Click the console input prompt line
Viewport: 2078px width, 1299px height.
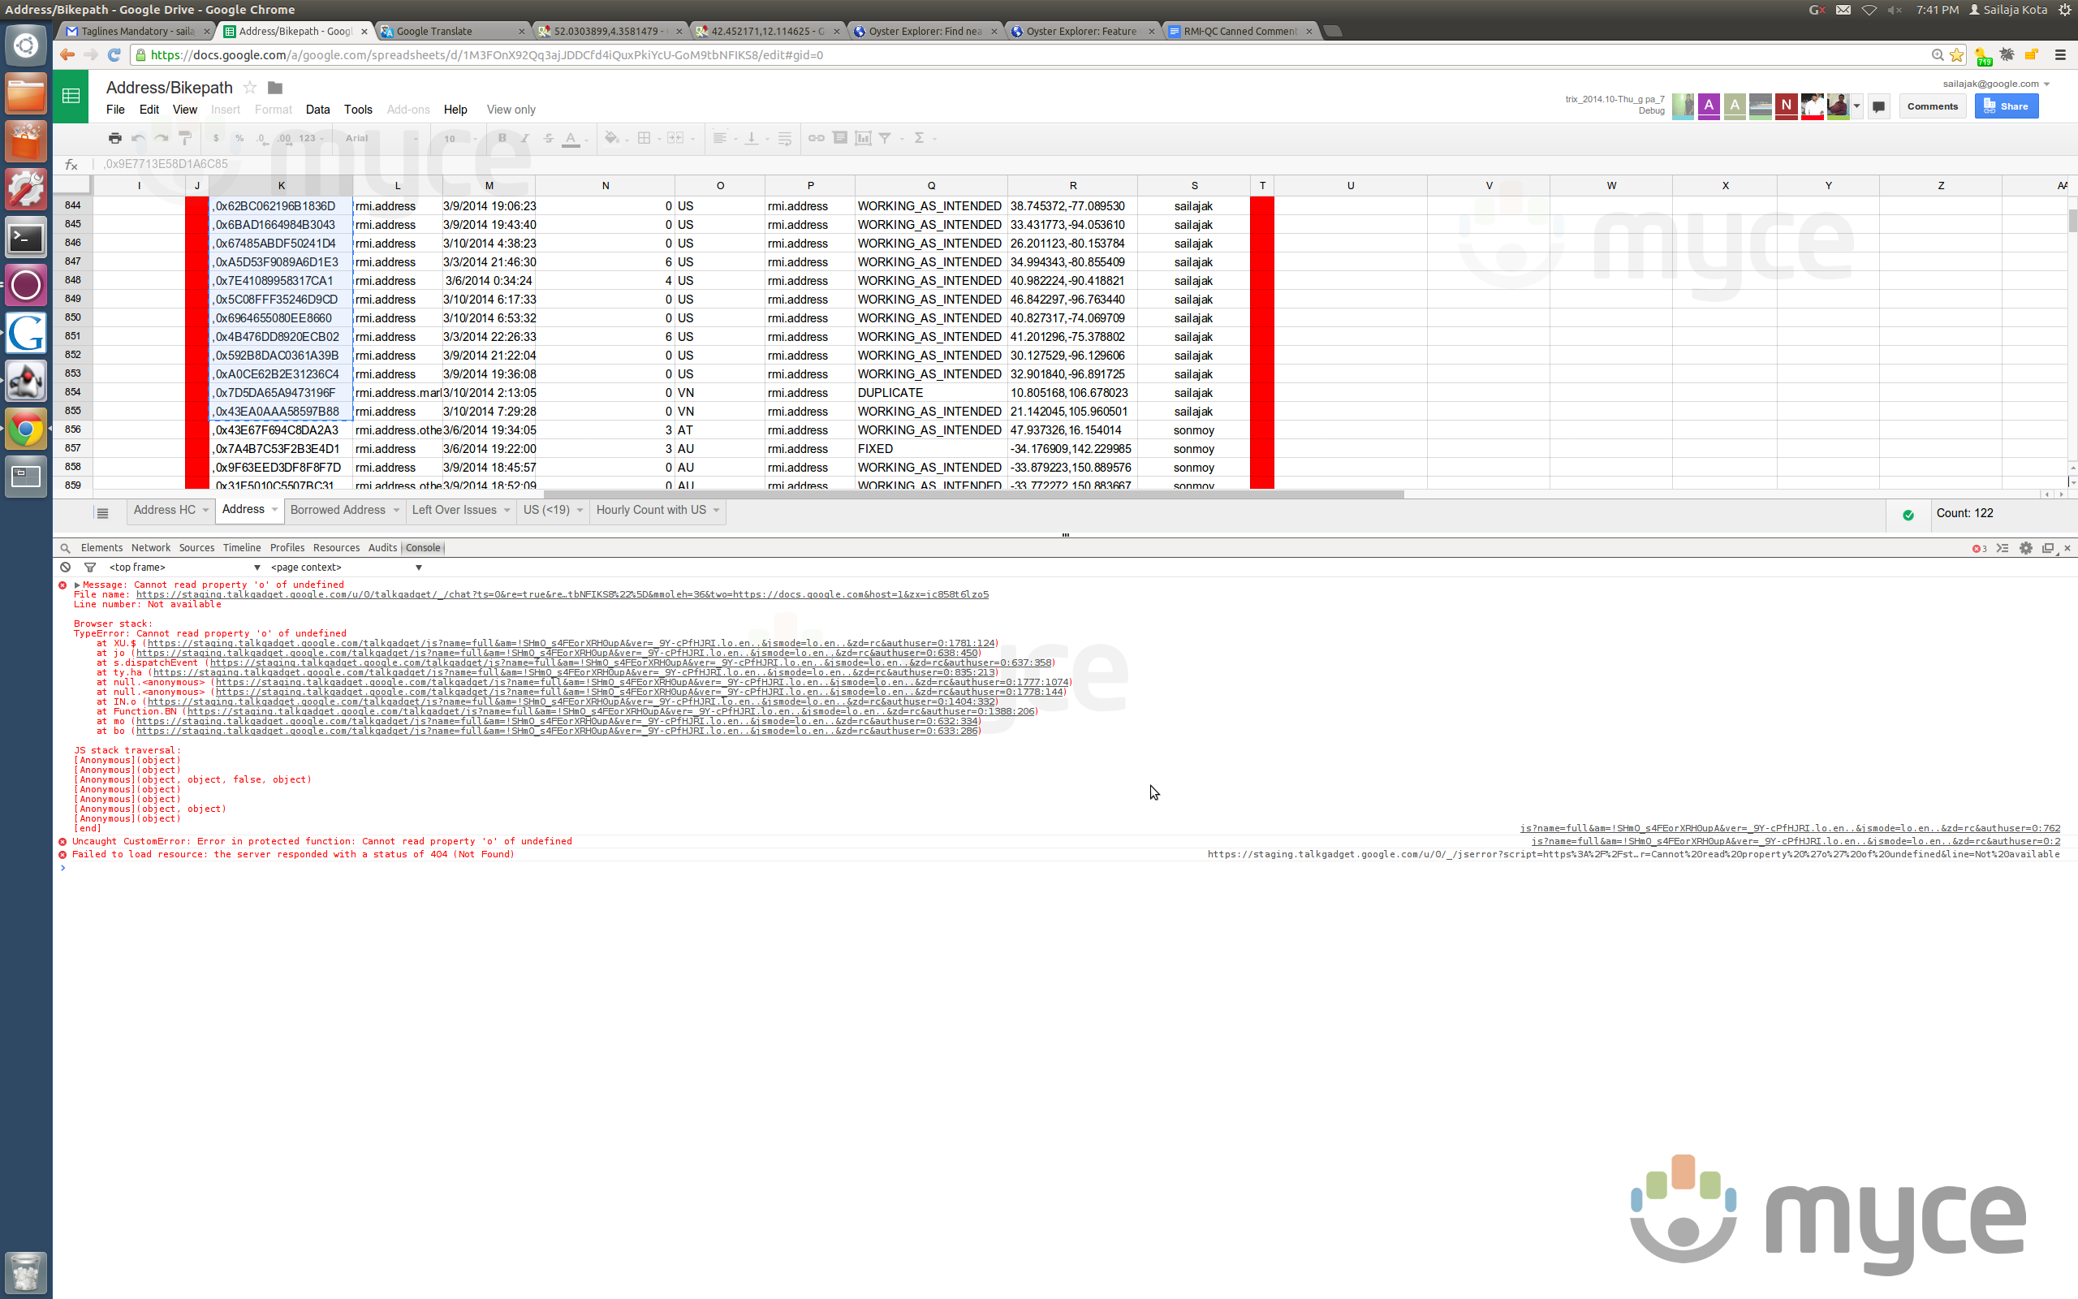tap(1065, 868)
